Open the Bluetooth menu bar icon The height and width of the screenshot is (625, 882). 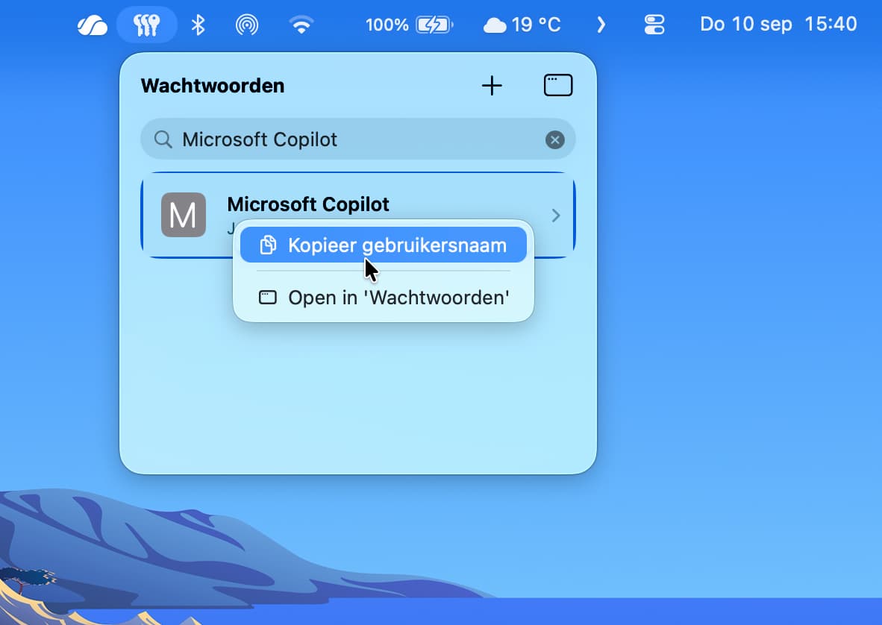[x=198, y=25]
